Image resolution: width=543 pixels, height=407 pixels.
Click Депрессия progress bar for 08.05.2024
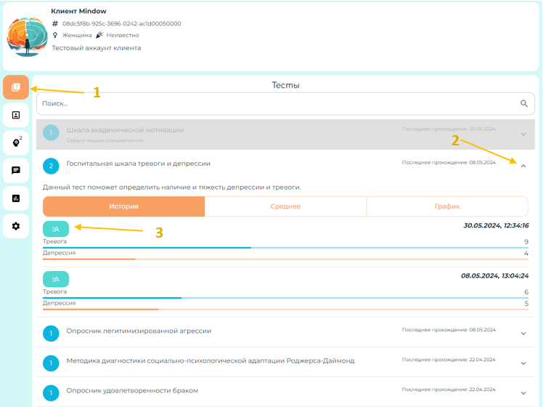point(285,309)
